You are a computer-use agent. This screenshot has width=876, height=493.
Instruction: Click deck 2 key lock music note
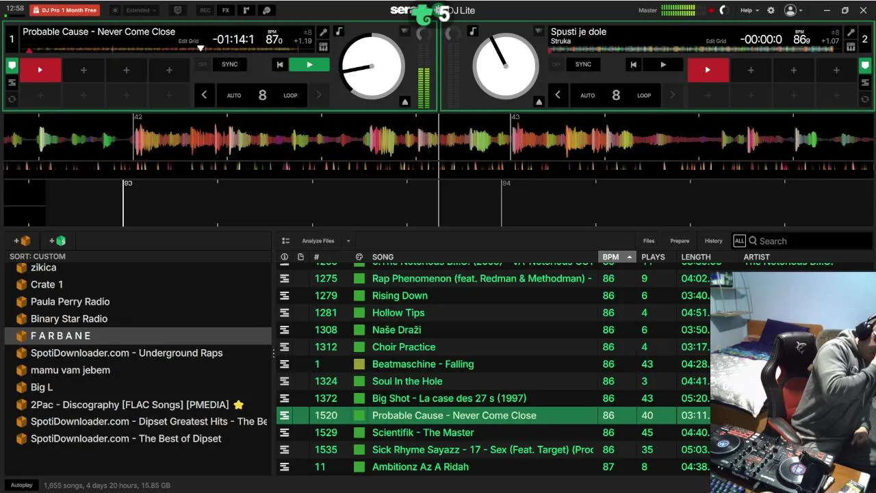473,31
